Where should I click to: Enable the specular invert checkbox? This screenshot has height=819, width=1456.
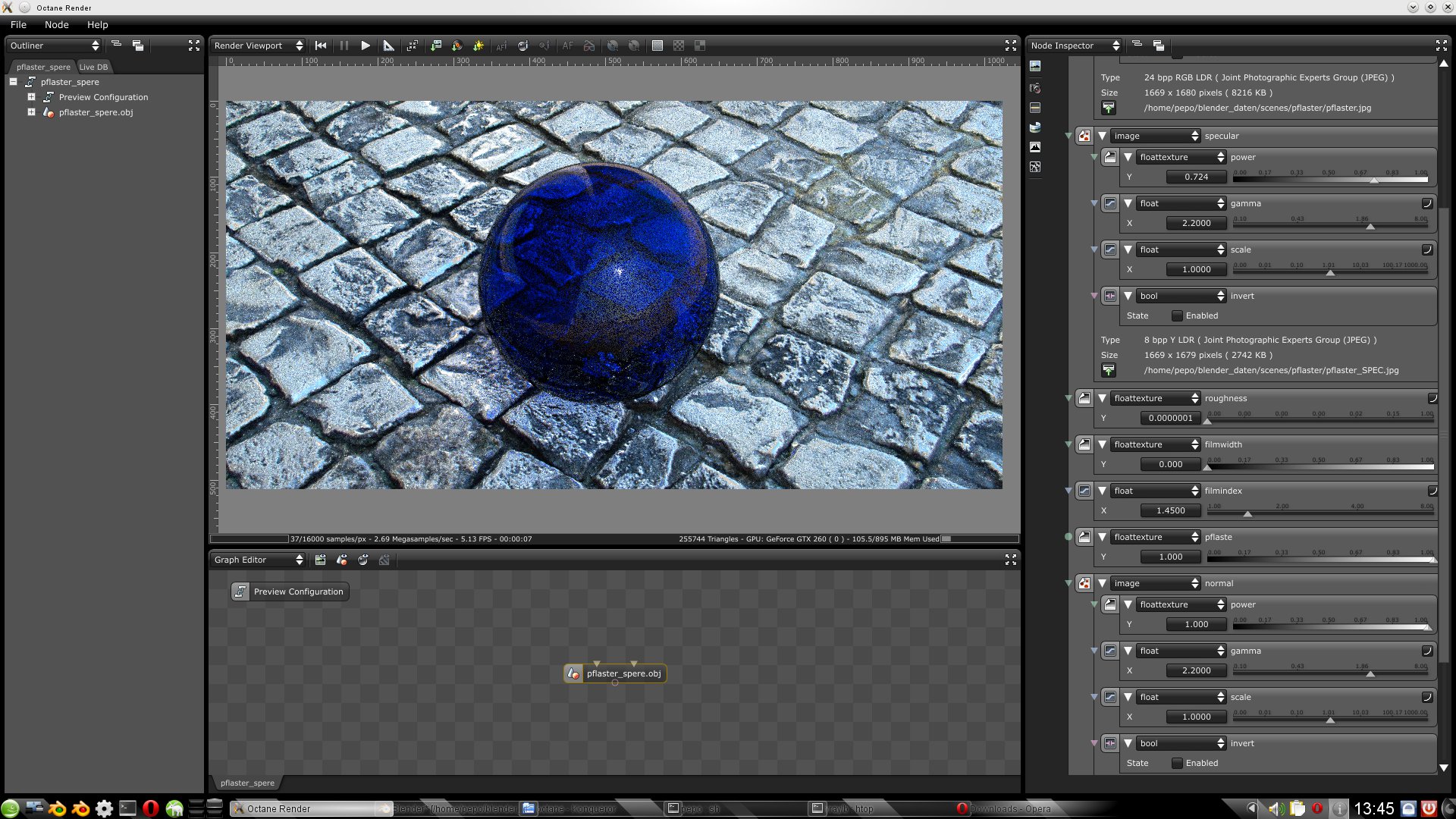click(x=1177, y=315)
